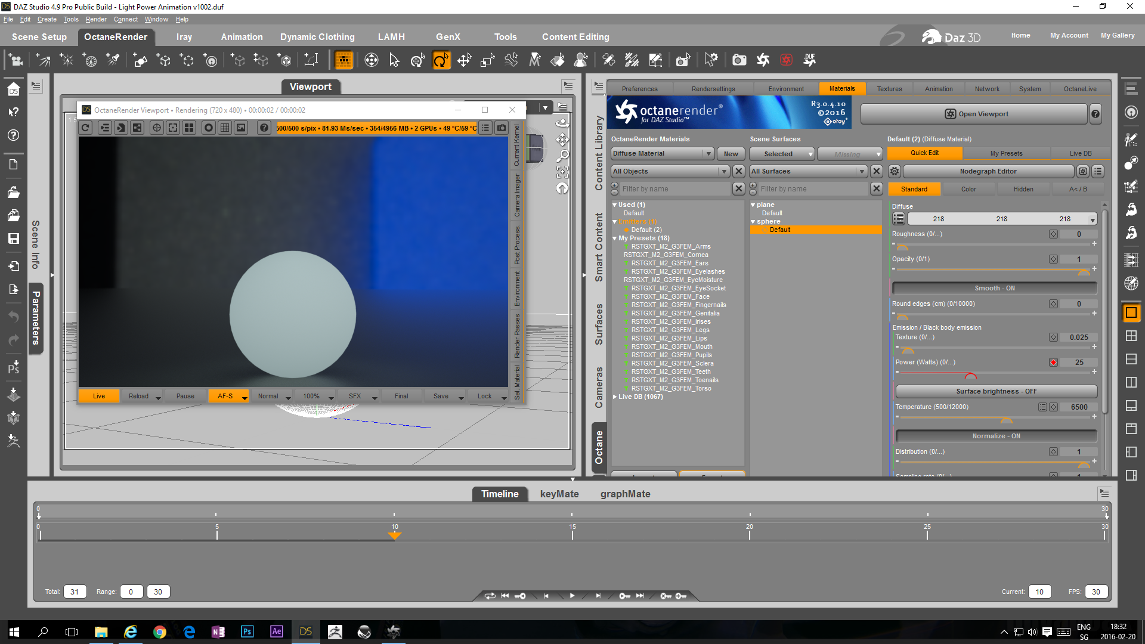Click the Nodegraph Editor button

coord(988,171)
